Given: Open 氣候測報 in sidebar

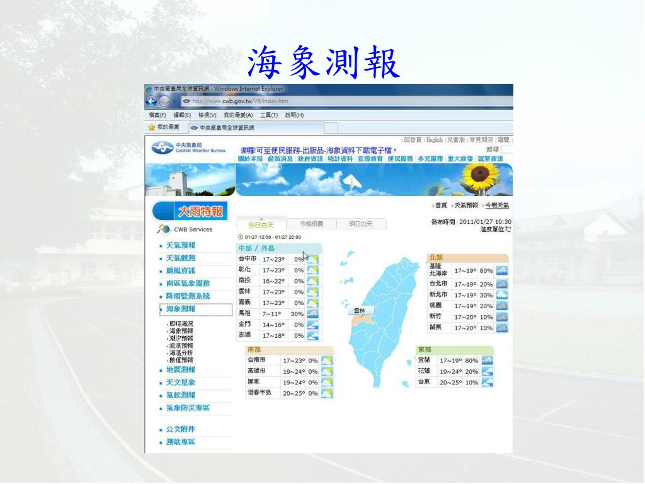Looking at the screenshot, I should point(181,396).
